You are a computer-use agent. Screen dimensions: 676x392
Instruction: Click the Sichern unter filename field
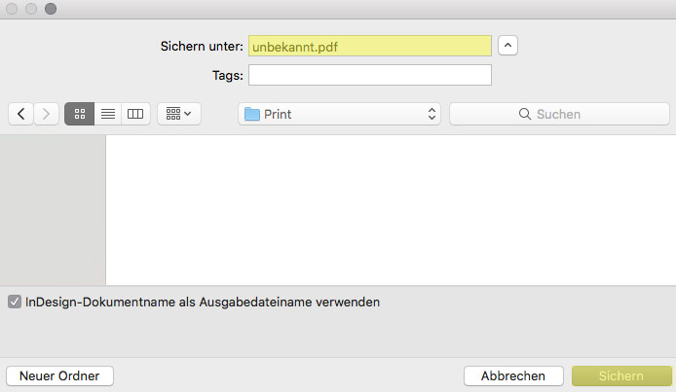point(370,46)
